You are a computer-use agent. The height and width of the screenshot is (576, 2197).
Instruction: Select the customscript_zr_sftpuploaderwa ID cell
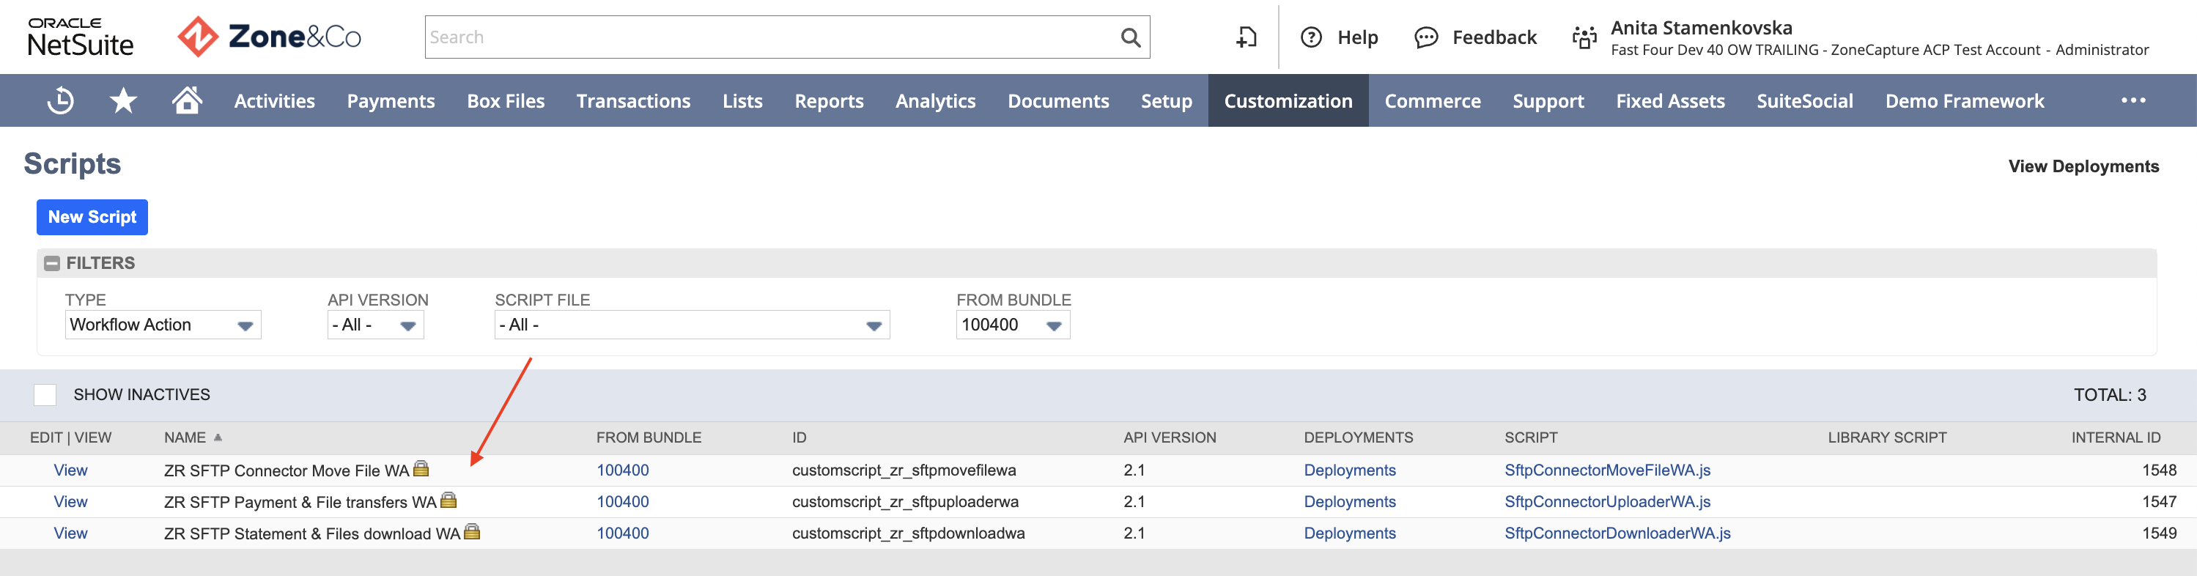pyautogui.click(x=905, y=502)
